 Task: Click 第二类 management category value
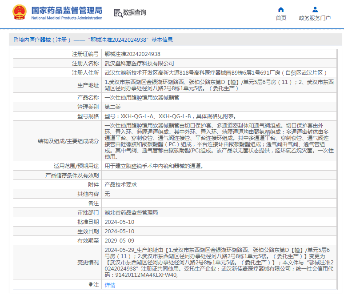(112, 107)
